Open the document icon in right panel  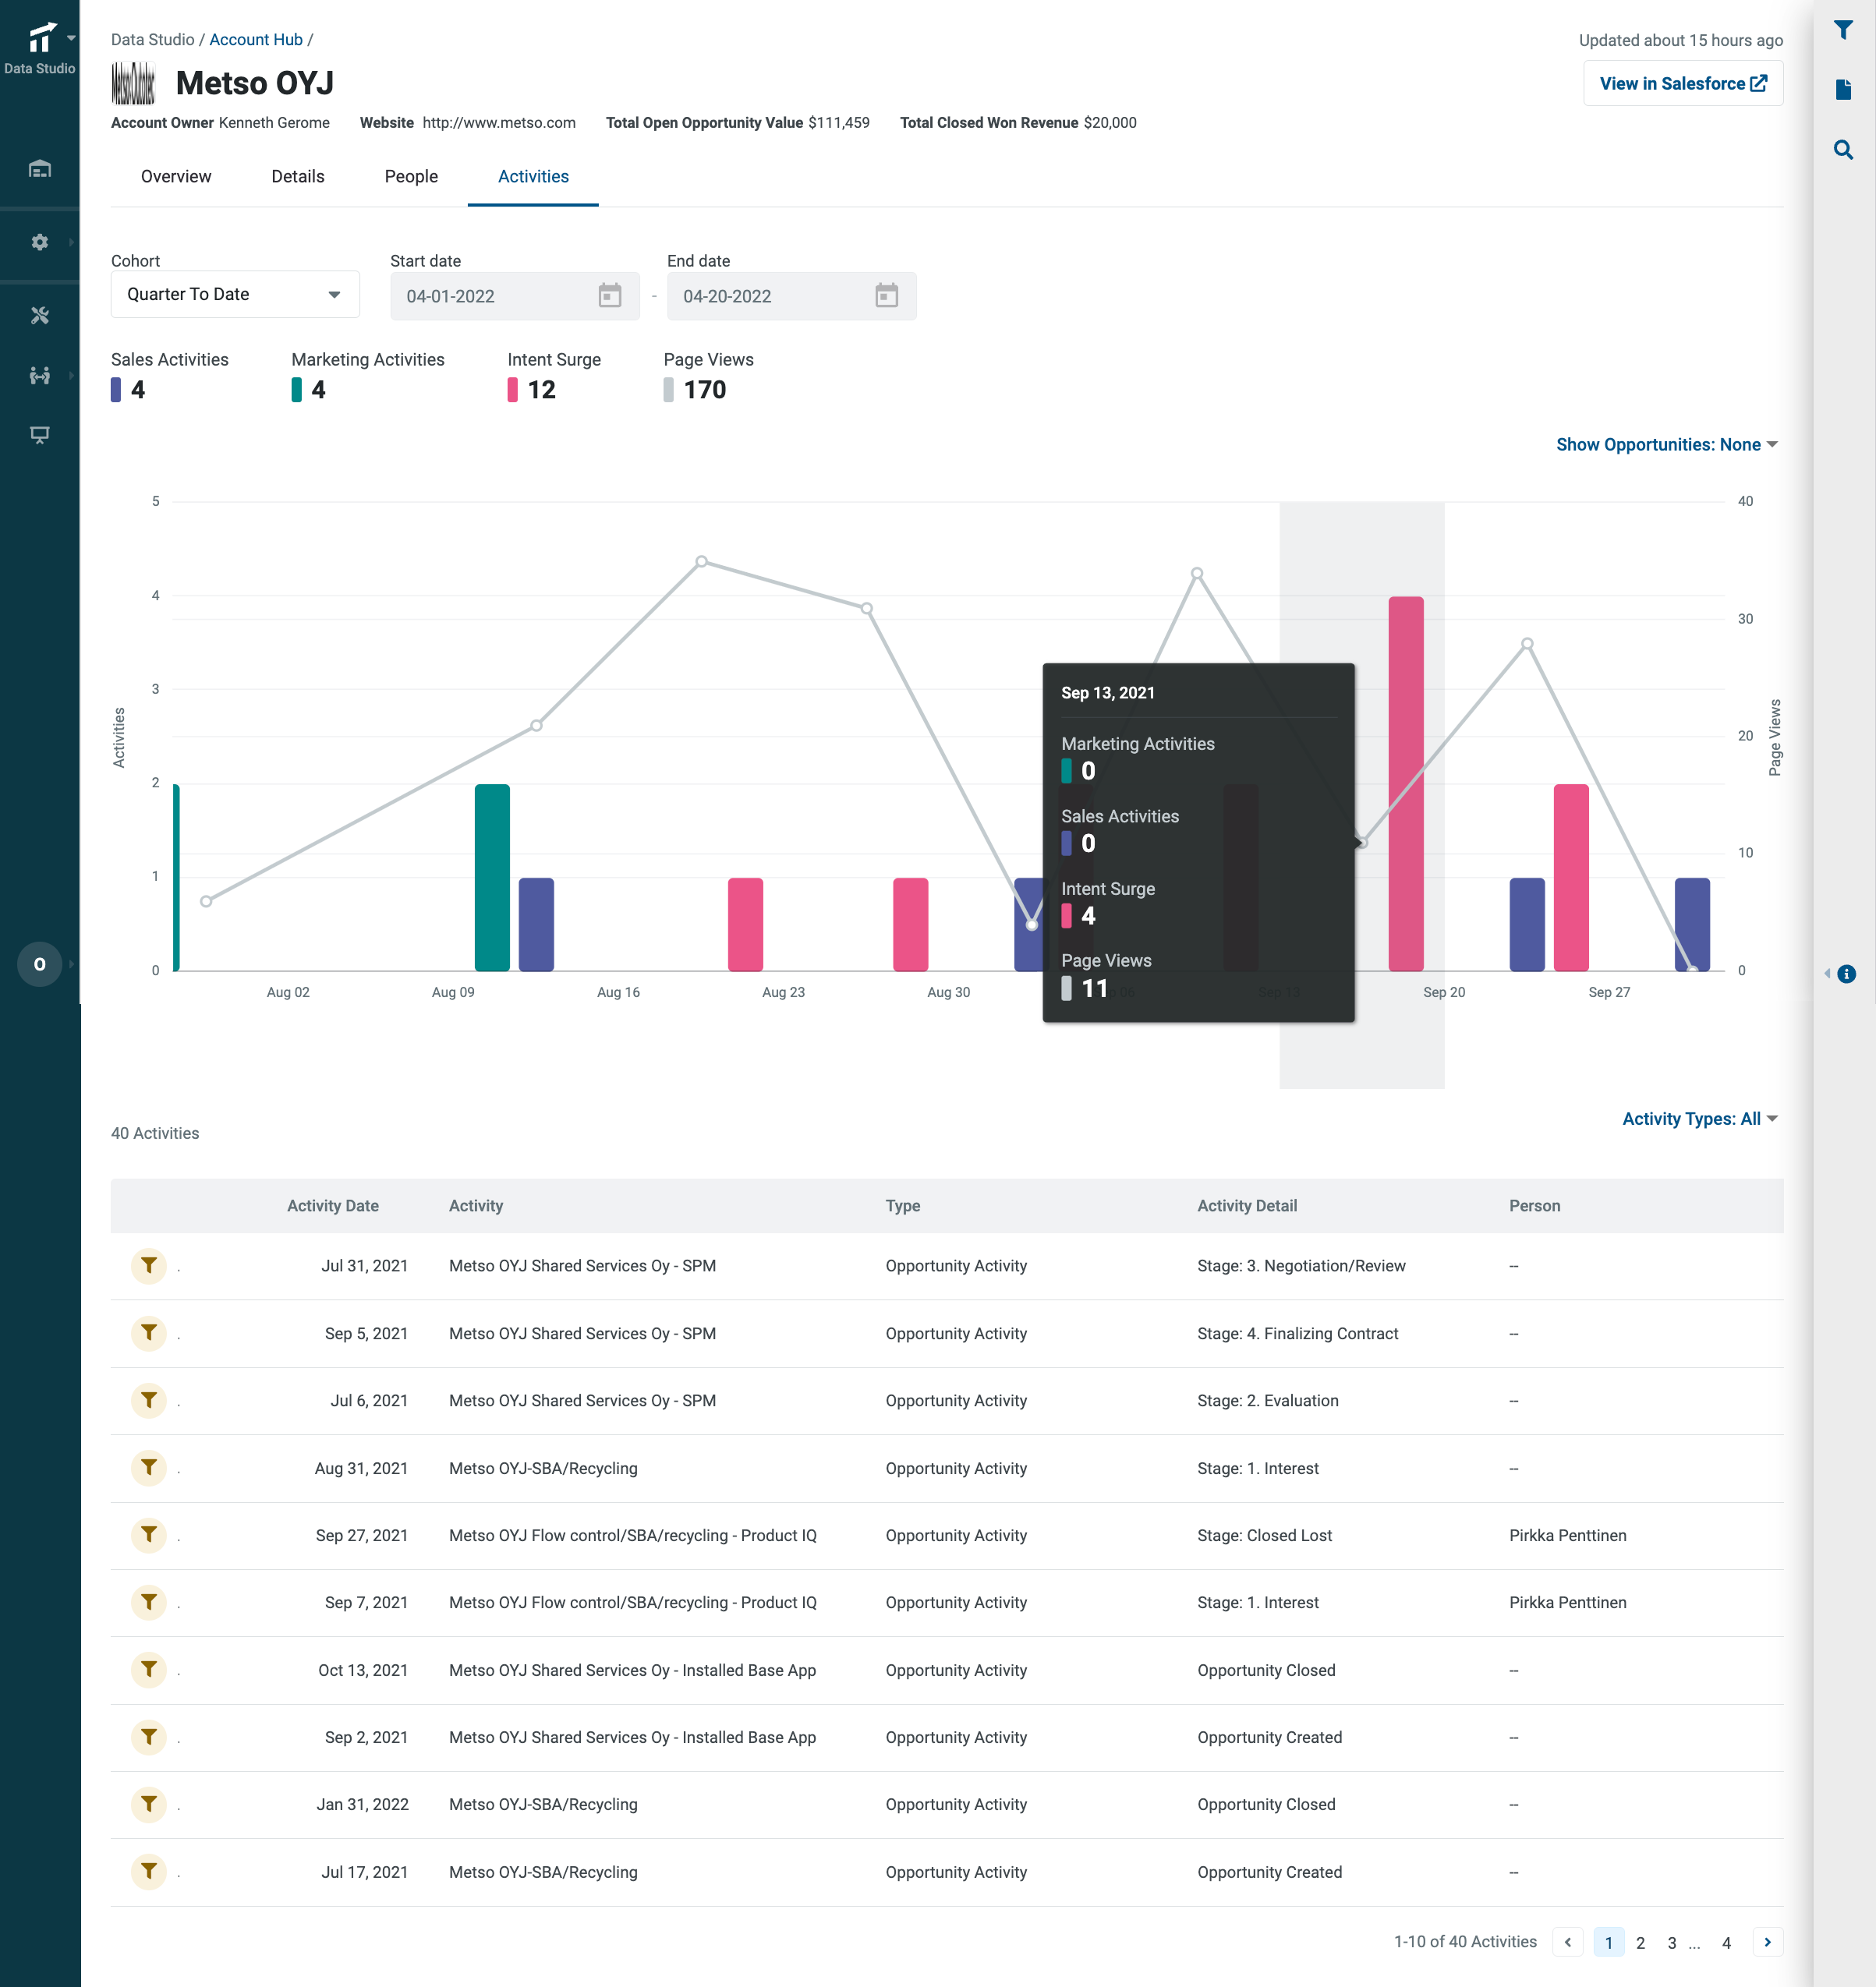tap(1843, 90)
